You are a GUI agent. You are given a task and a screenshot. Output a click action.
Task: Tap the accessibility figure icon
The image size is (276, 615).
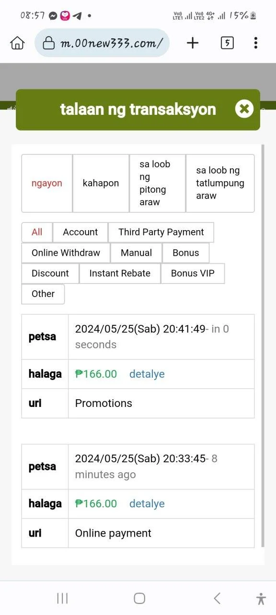point(261,598)
